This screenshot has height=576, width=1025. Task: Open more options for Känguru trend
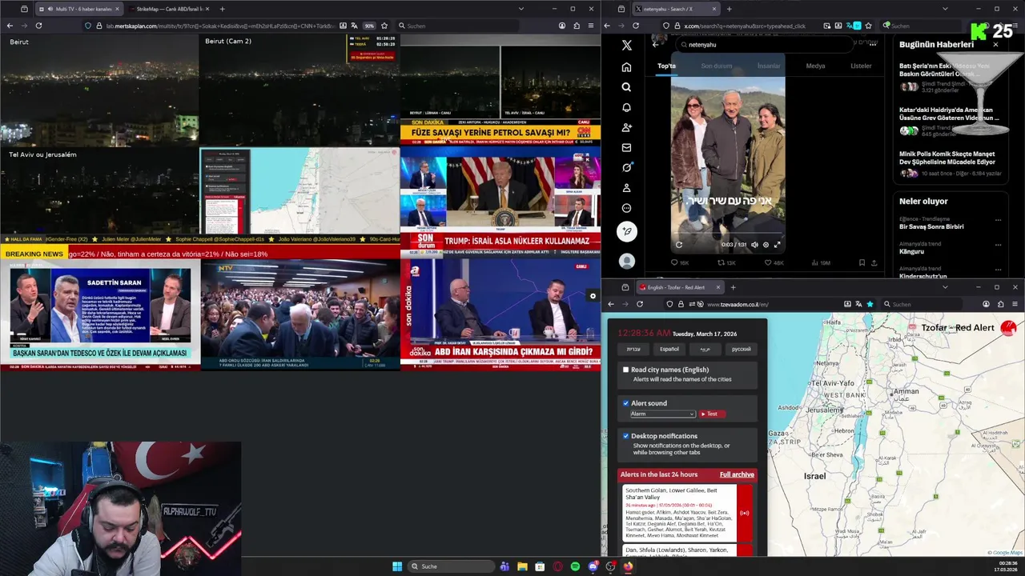click(998, 244)
